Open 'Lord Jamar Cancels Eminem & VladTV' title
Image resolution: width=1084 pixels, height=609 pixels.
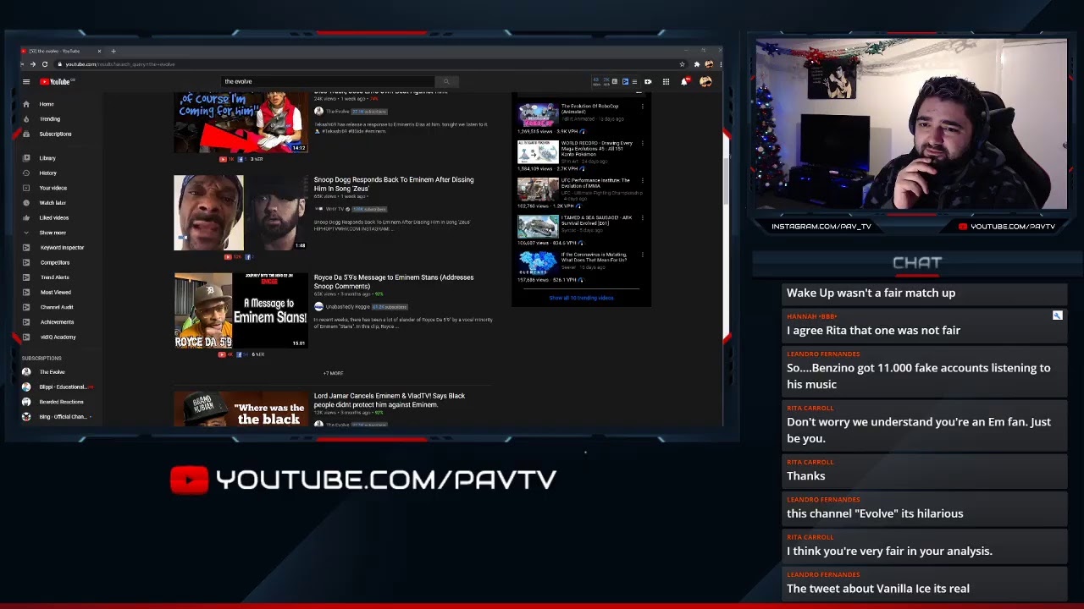390,400
